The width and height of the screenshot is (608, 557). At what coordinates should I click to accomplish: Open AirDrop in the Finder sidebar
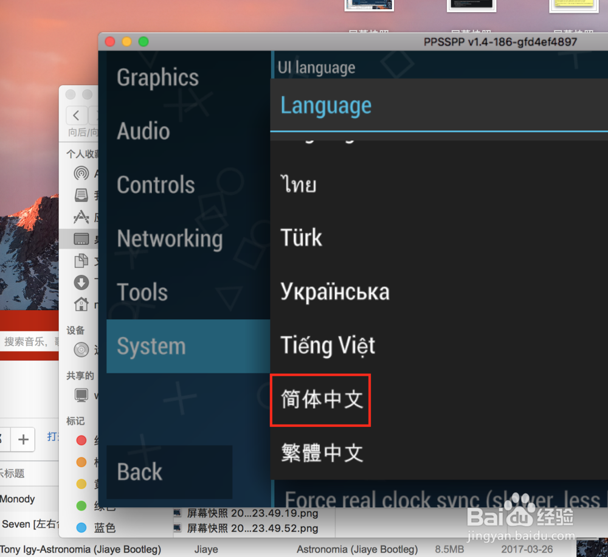[81, 173]
